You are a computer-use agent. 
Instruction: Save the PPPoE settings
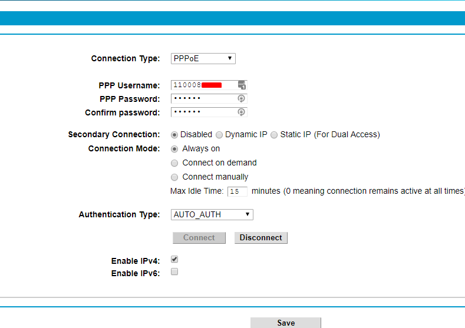click(286, 323)
